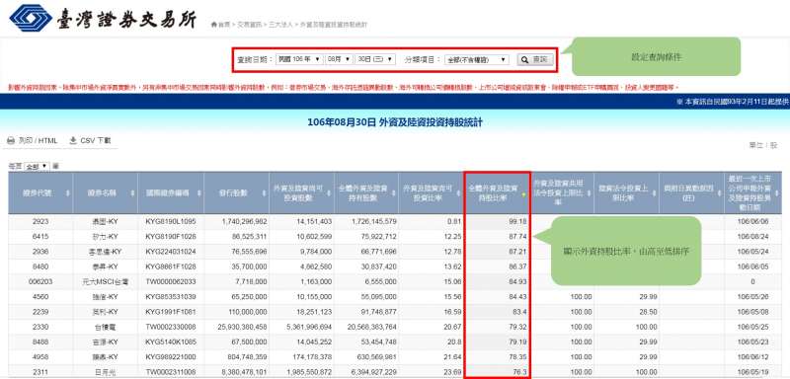The height and width of the screenshot is (379, 790).
Task: Open the month dropdown 08月
Action: point(339,59)
